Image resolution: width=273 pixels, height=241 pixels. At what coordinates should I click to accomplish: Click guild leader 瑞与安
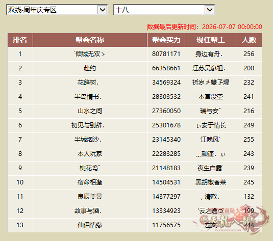click(210, 111)
